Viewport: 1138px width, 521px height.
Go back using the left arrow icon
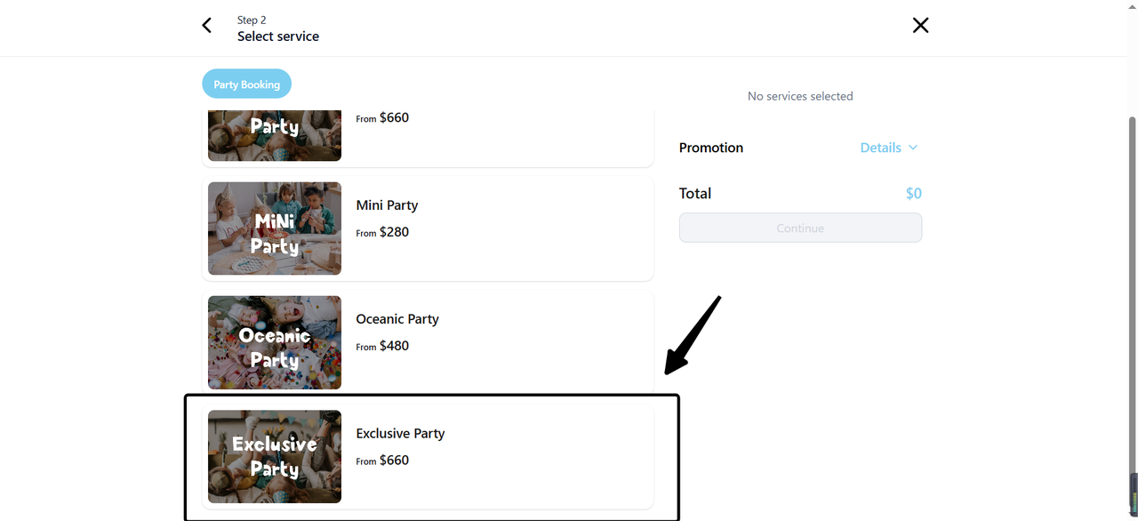point(207,26)
